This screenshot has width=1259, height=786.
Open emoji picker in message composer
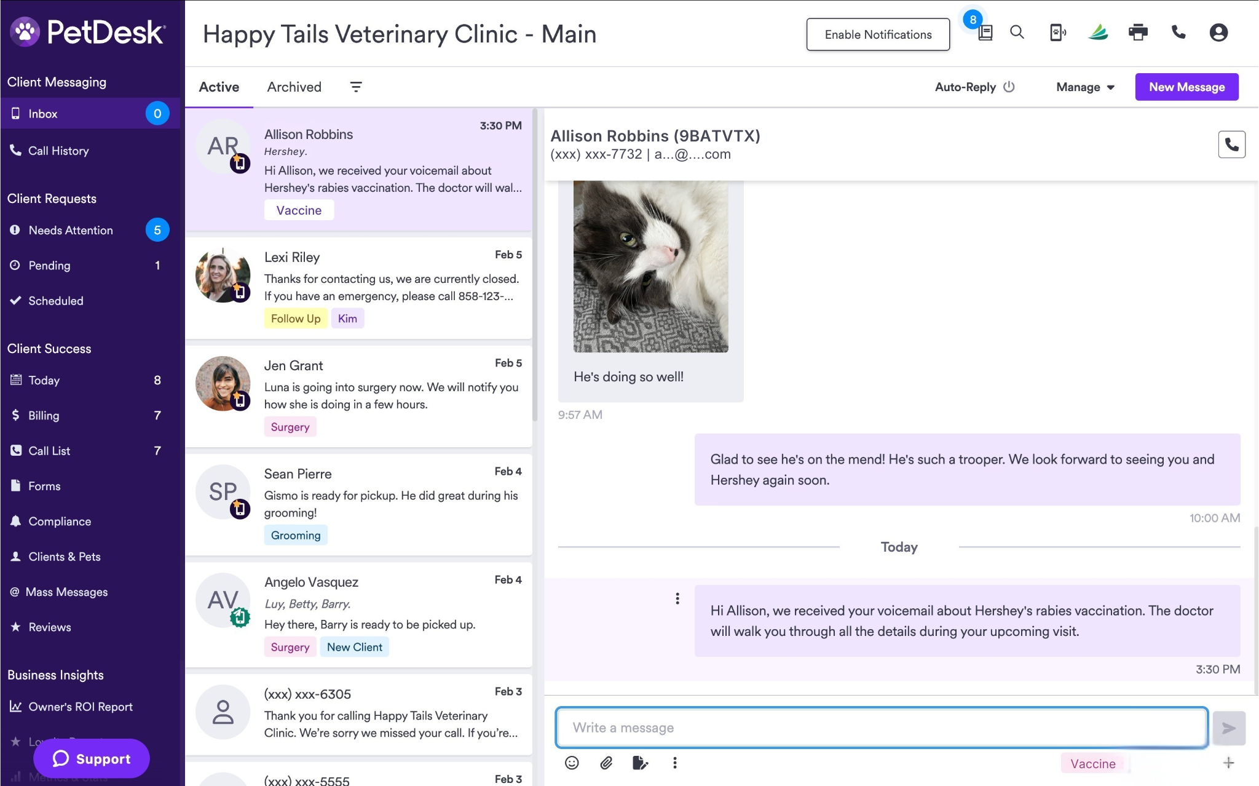(572, 763)
